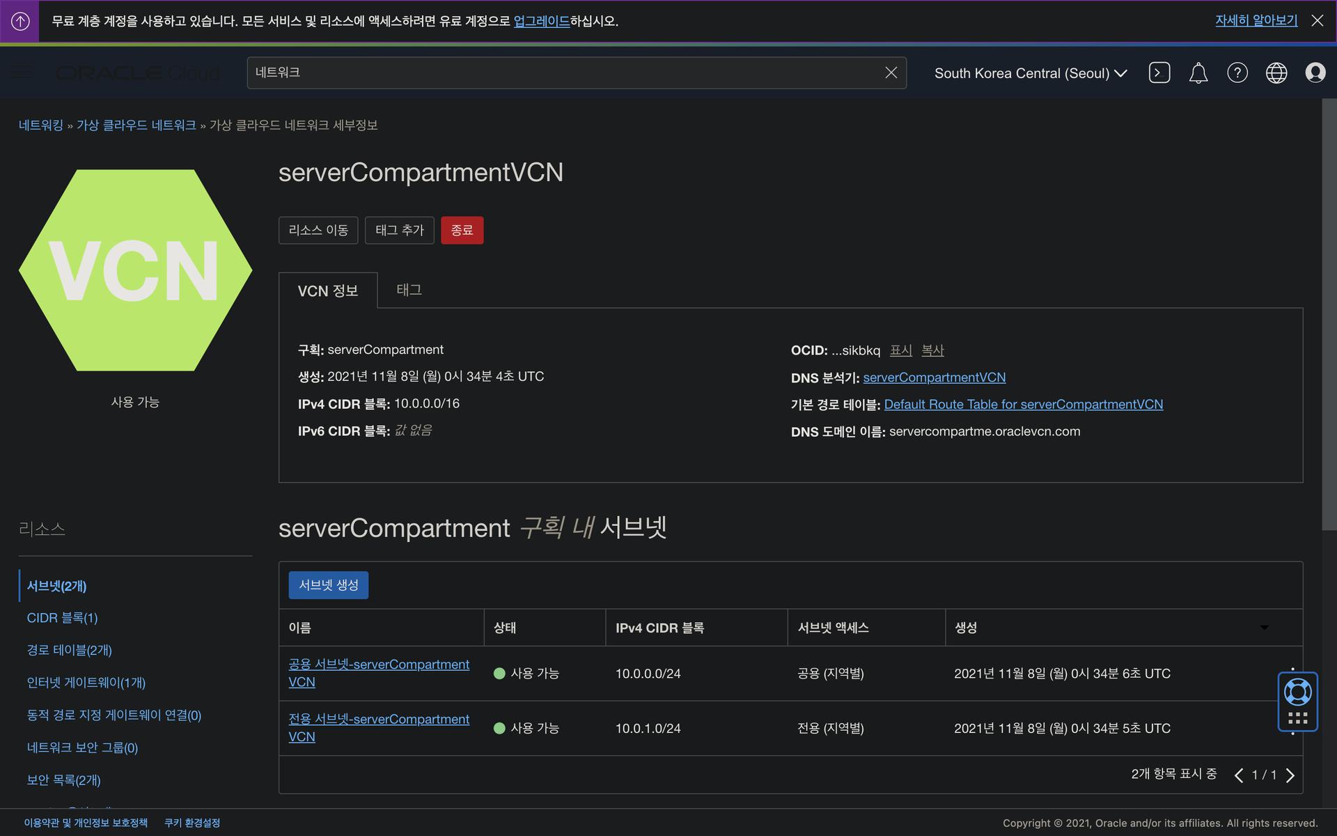Open the user profile avatar icon
The height and width of the screenshot is (836, 1337).
1315,72
